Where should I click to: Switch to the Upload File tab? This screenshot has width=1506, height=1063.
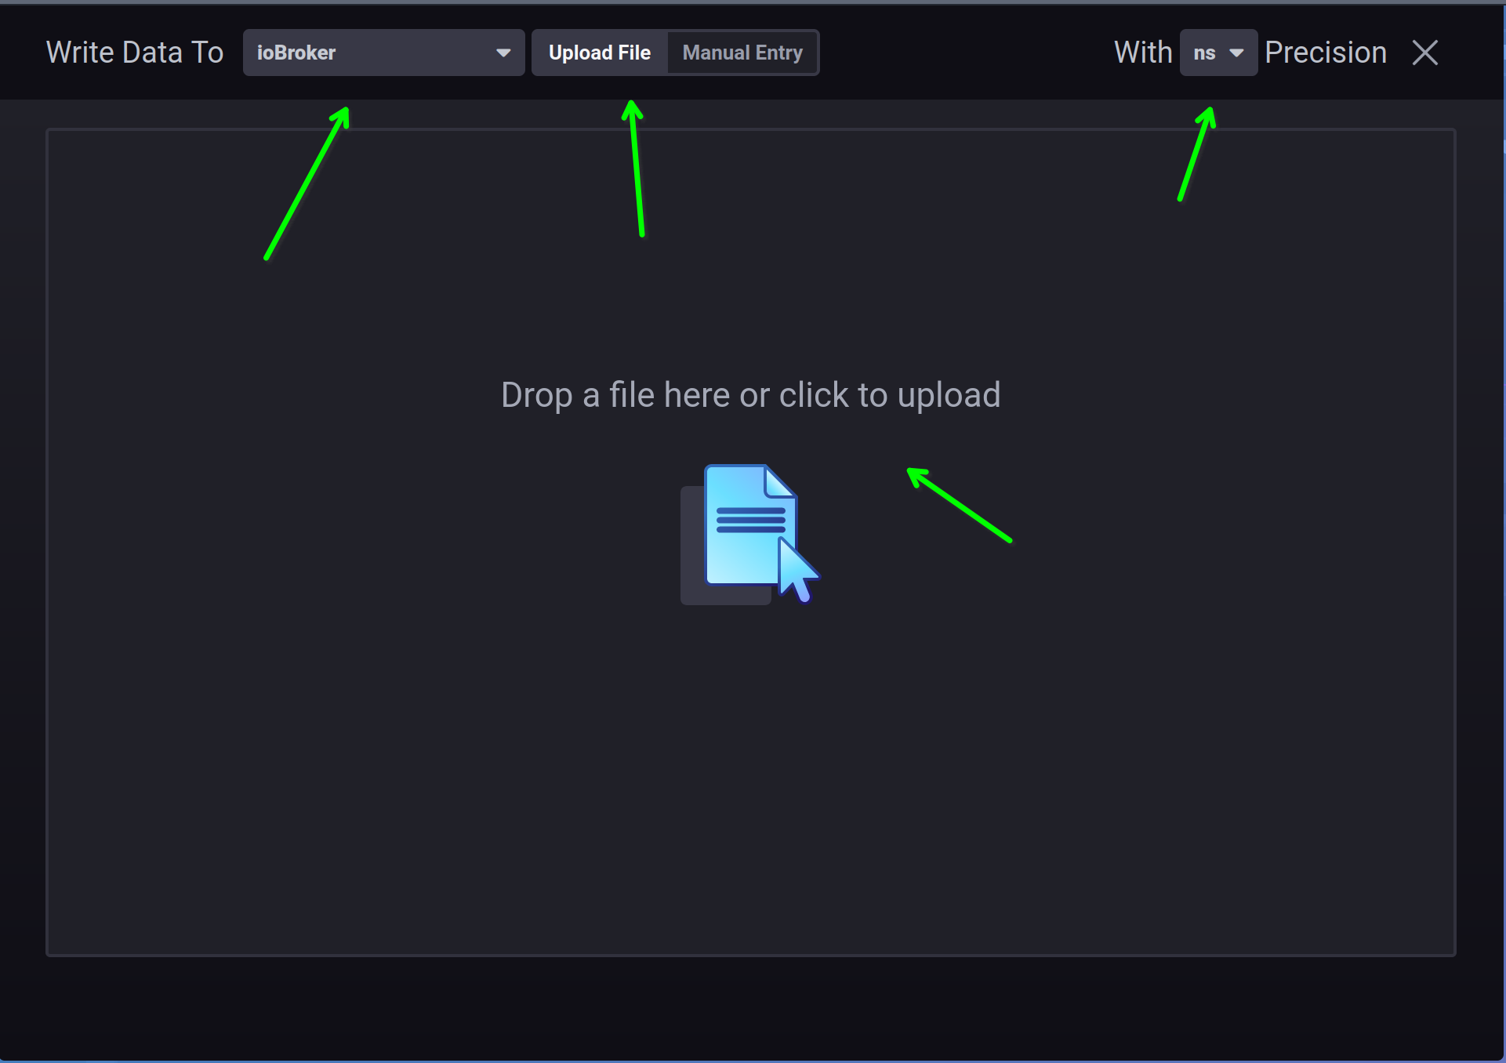(x=600, y=53)
